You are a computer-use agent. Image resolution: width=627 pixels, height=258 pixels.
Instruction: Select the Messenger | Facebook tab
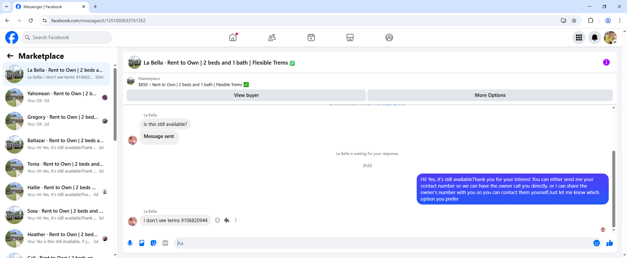pyautogui.click(x=51, y=7)
